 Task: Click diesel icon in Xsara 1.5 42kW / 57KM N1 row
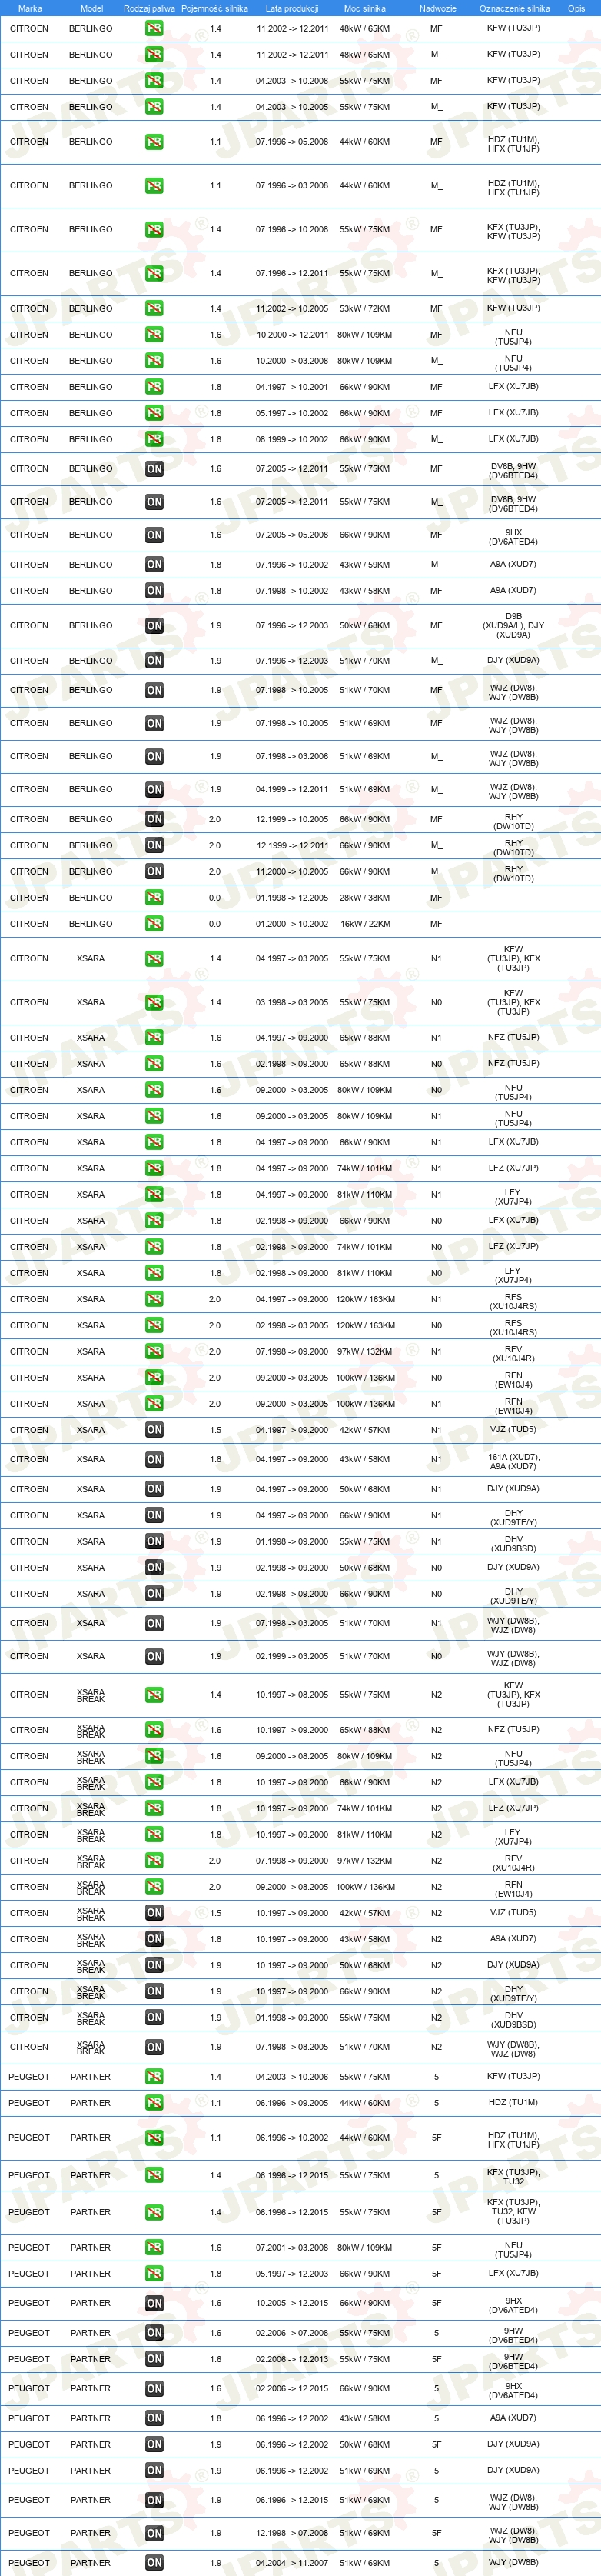(154, 1430)
